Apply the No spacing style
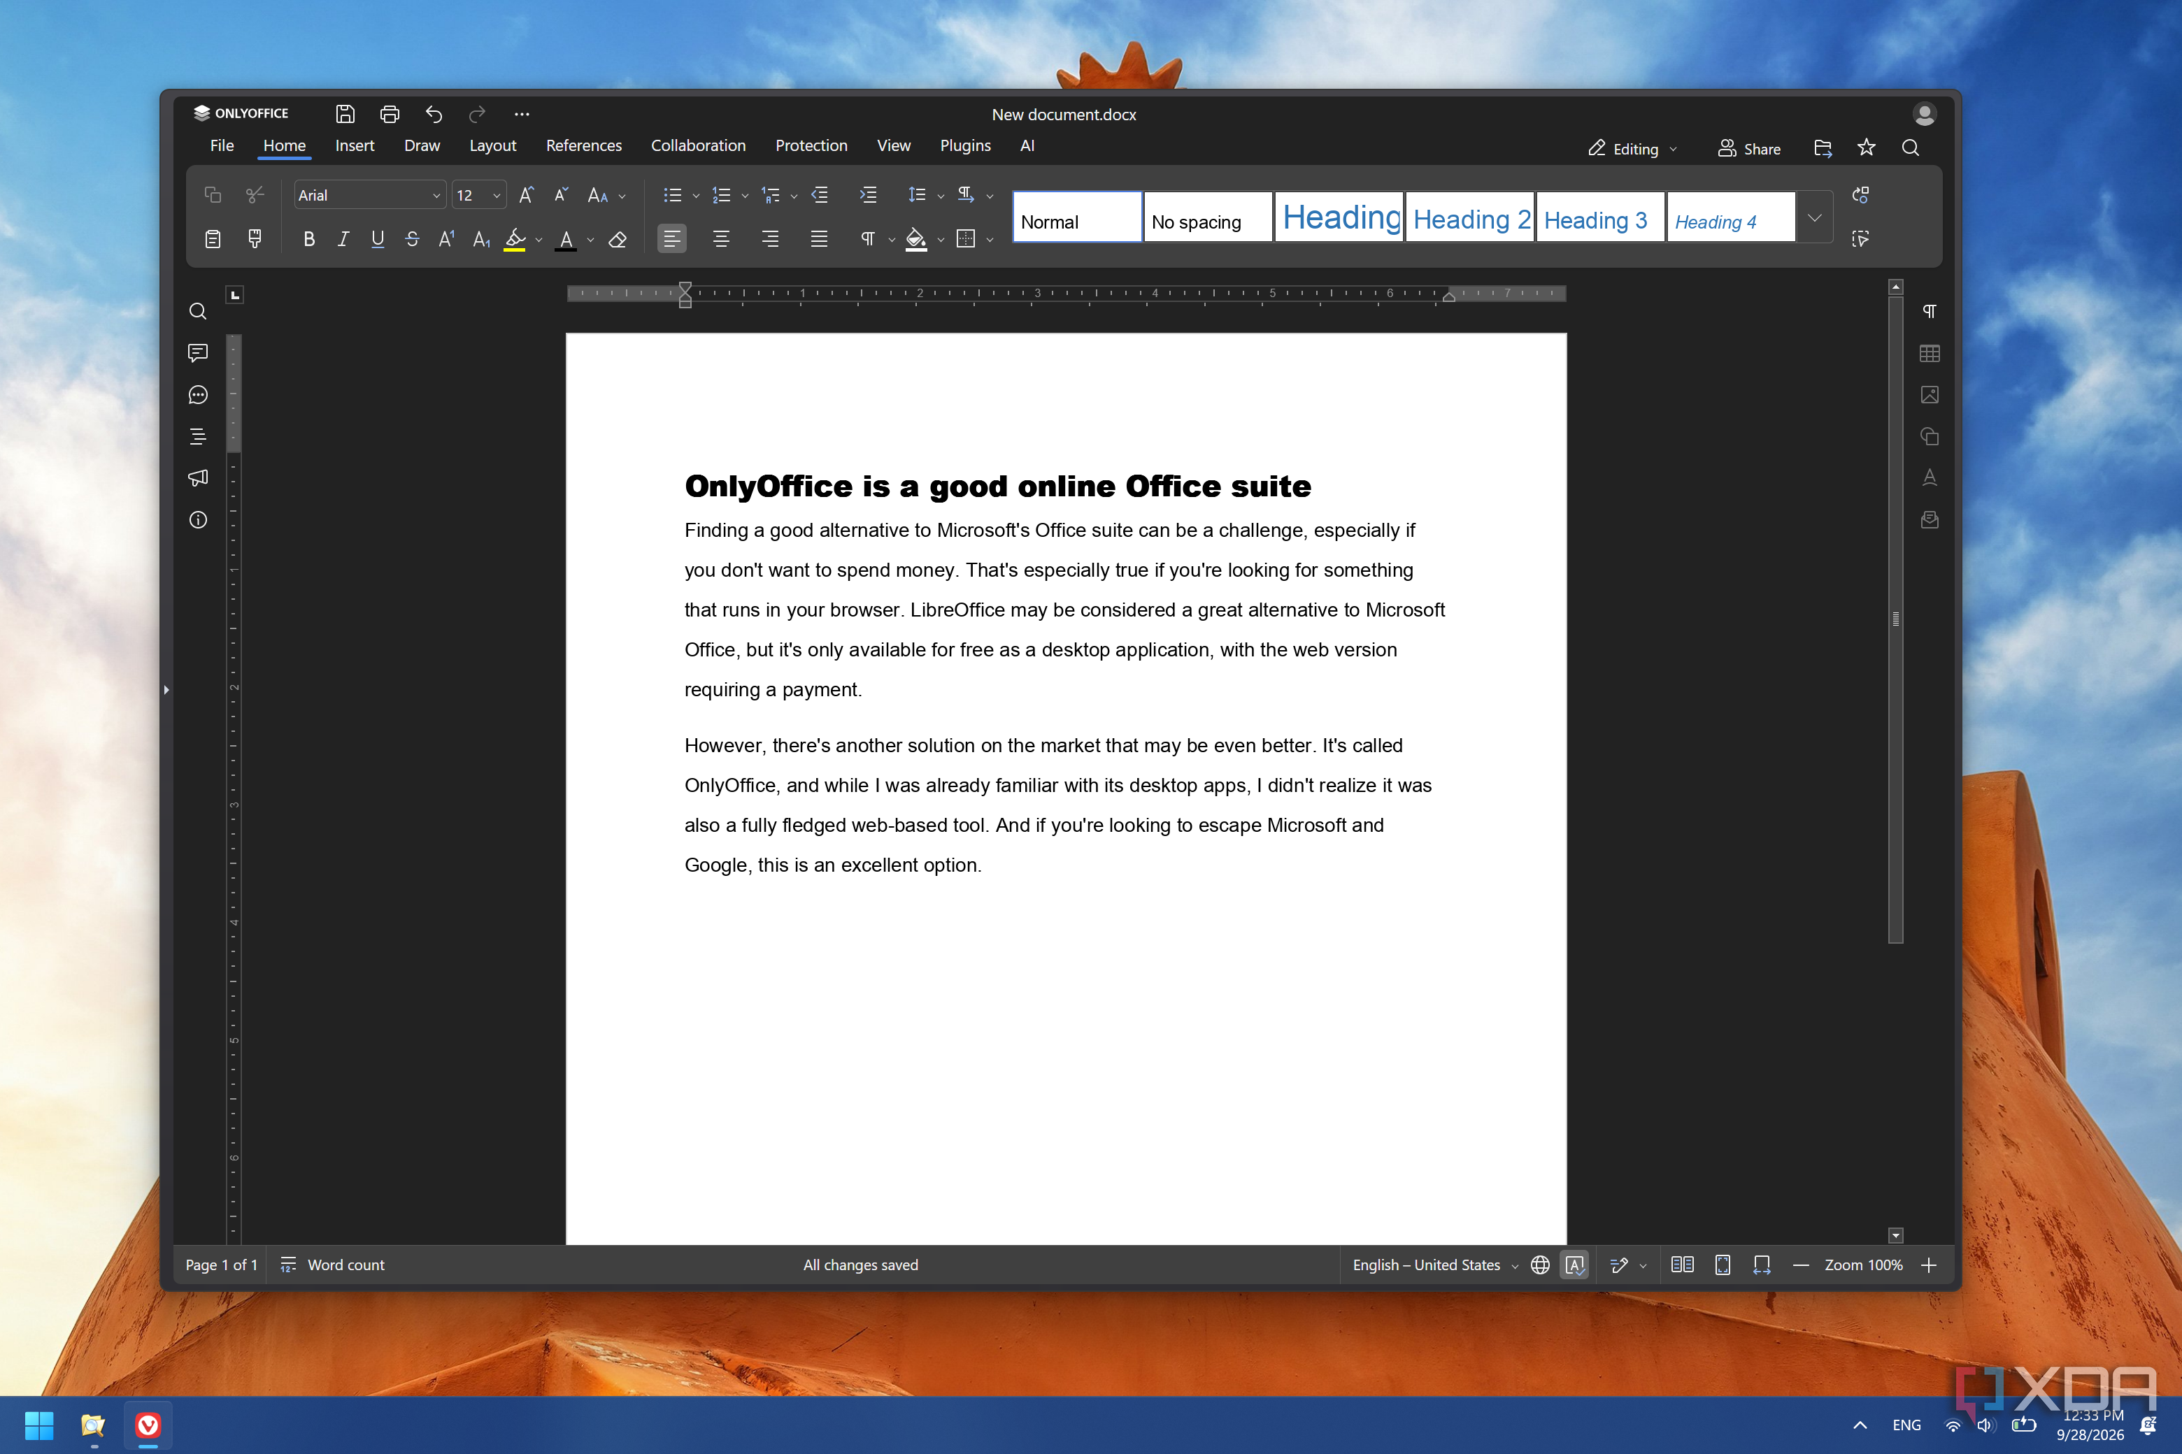The height and width of the screenshot is (1454, 2182). 1208,218
